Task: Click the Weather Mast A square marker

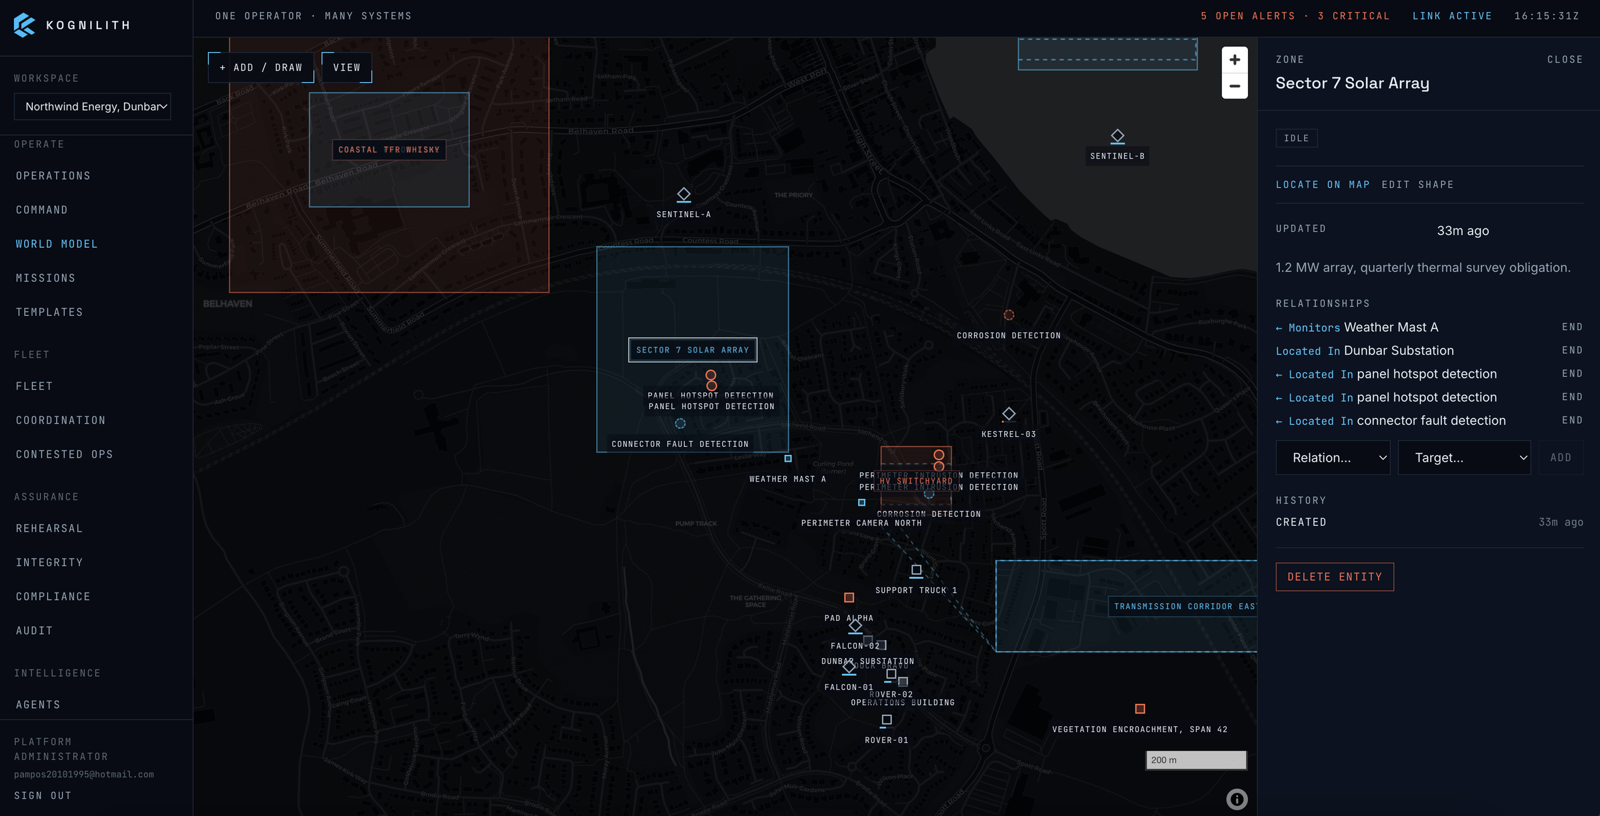Action: click(788, 458)
